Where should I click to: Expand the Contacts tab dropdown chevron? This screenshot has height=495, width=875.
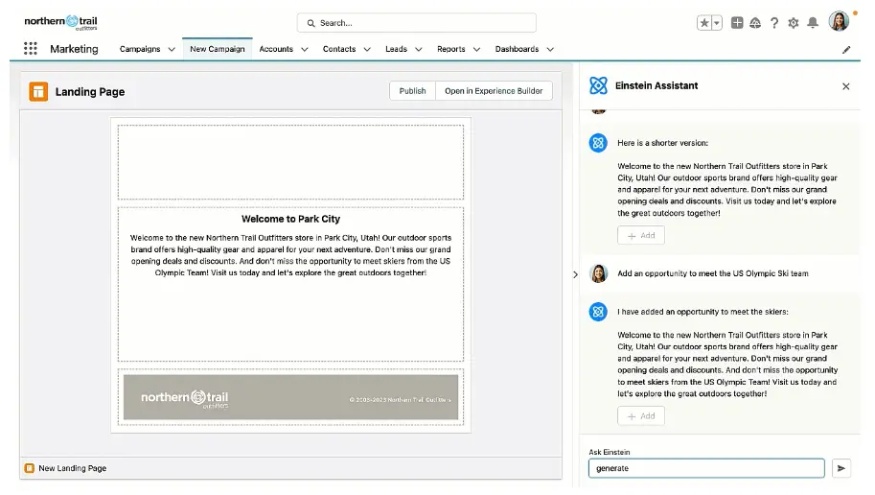pos(367,49)
